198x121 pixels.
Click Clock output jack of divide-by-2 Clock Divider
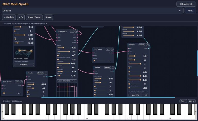coord(113,53)
